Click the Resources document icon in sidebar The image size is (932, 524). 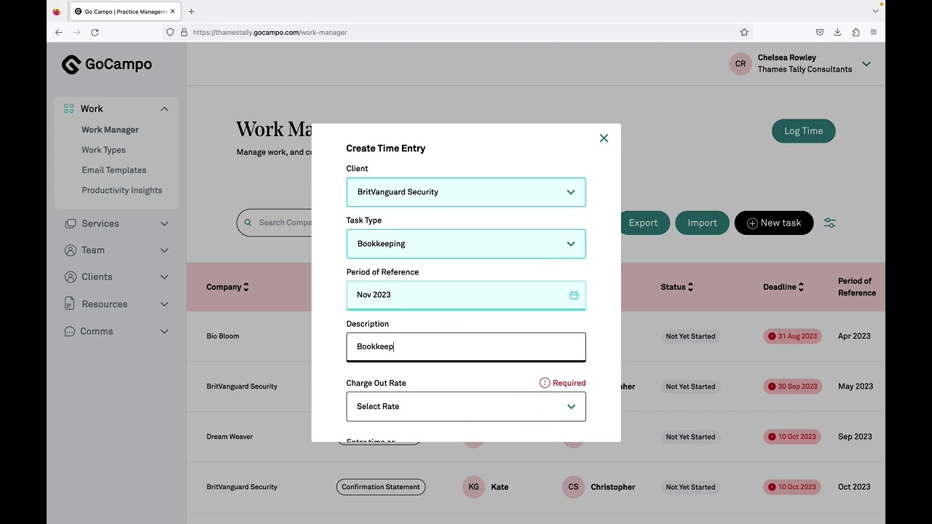point(70,304)
